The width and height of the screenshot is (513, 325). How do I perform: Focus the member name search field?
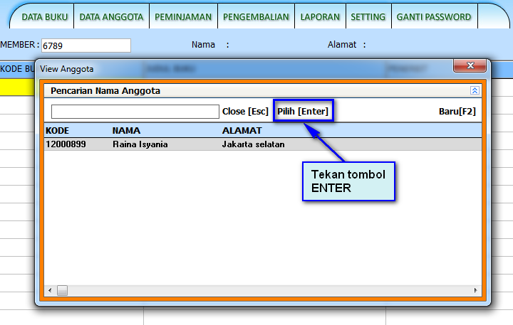135,112
